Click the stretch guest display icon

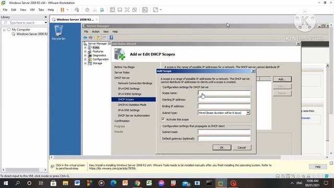click(156, 10)
